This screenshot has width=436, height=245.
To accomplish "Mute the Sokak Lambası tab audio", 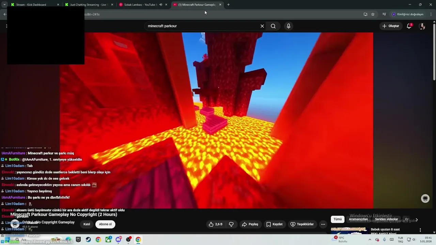I will 161,5.
